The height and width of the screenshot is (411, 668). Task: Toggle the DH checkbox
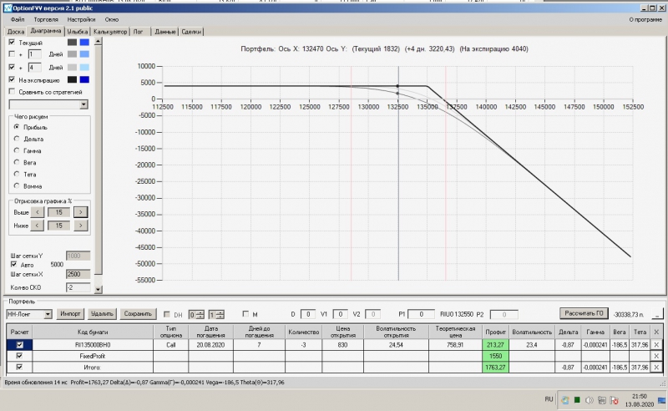coord(166,314)
